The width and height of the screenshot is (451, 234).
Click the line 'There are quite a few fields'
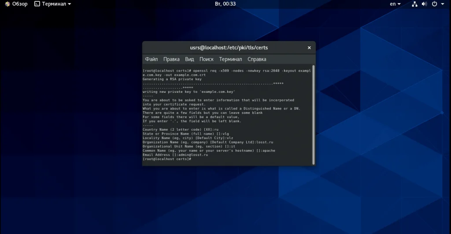coord(203,113)
